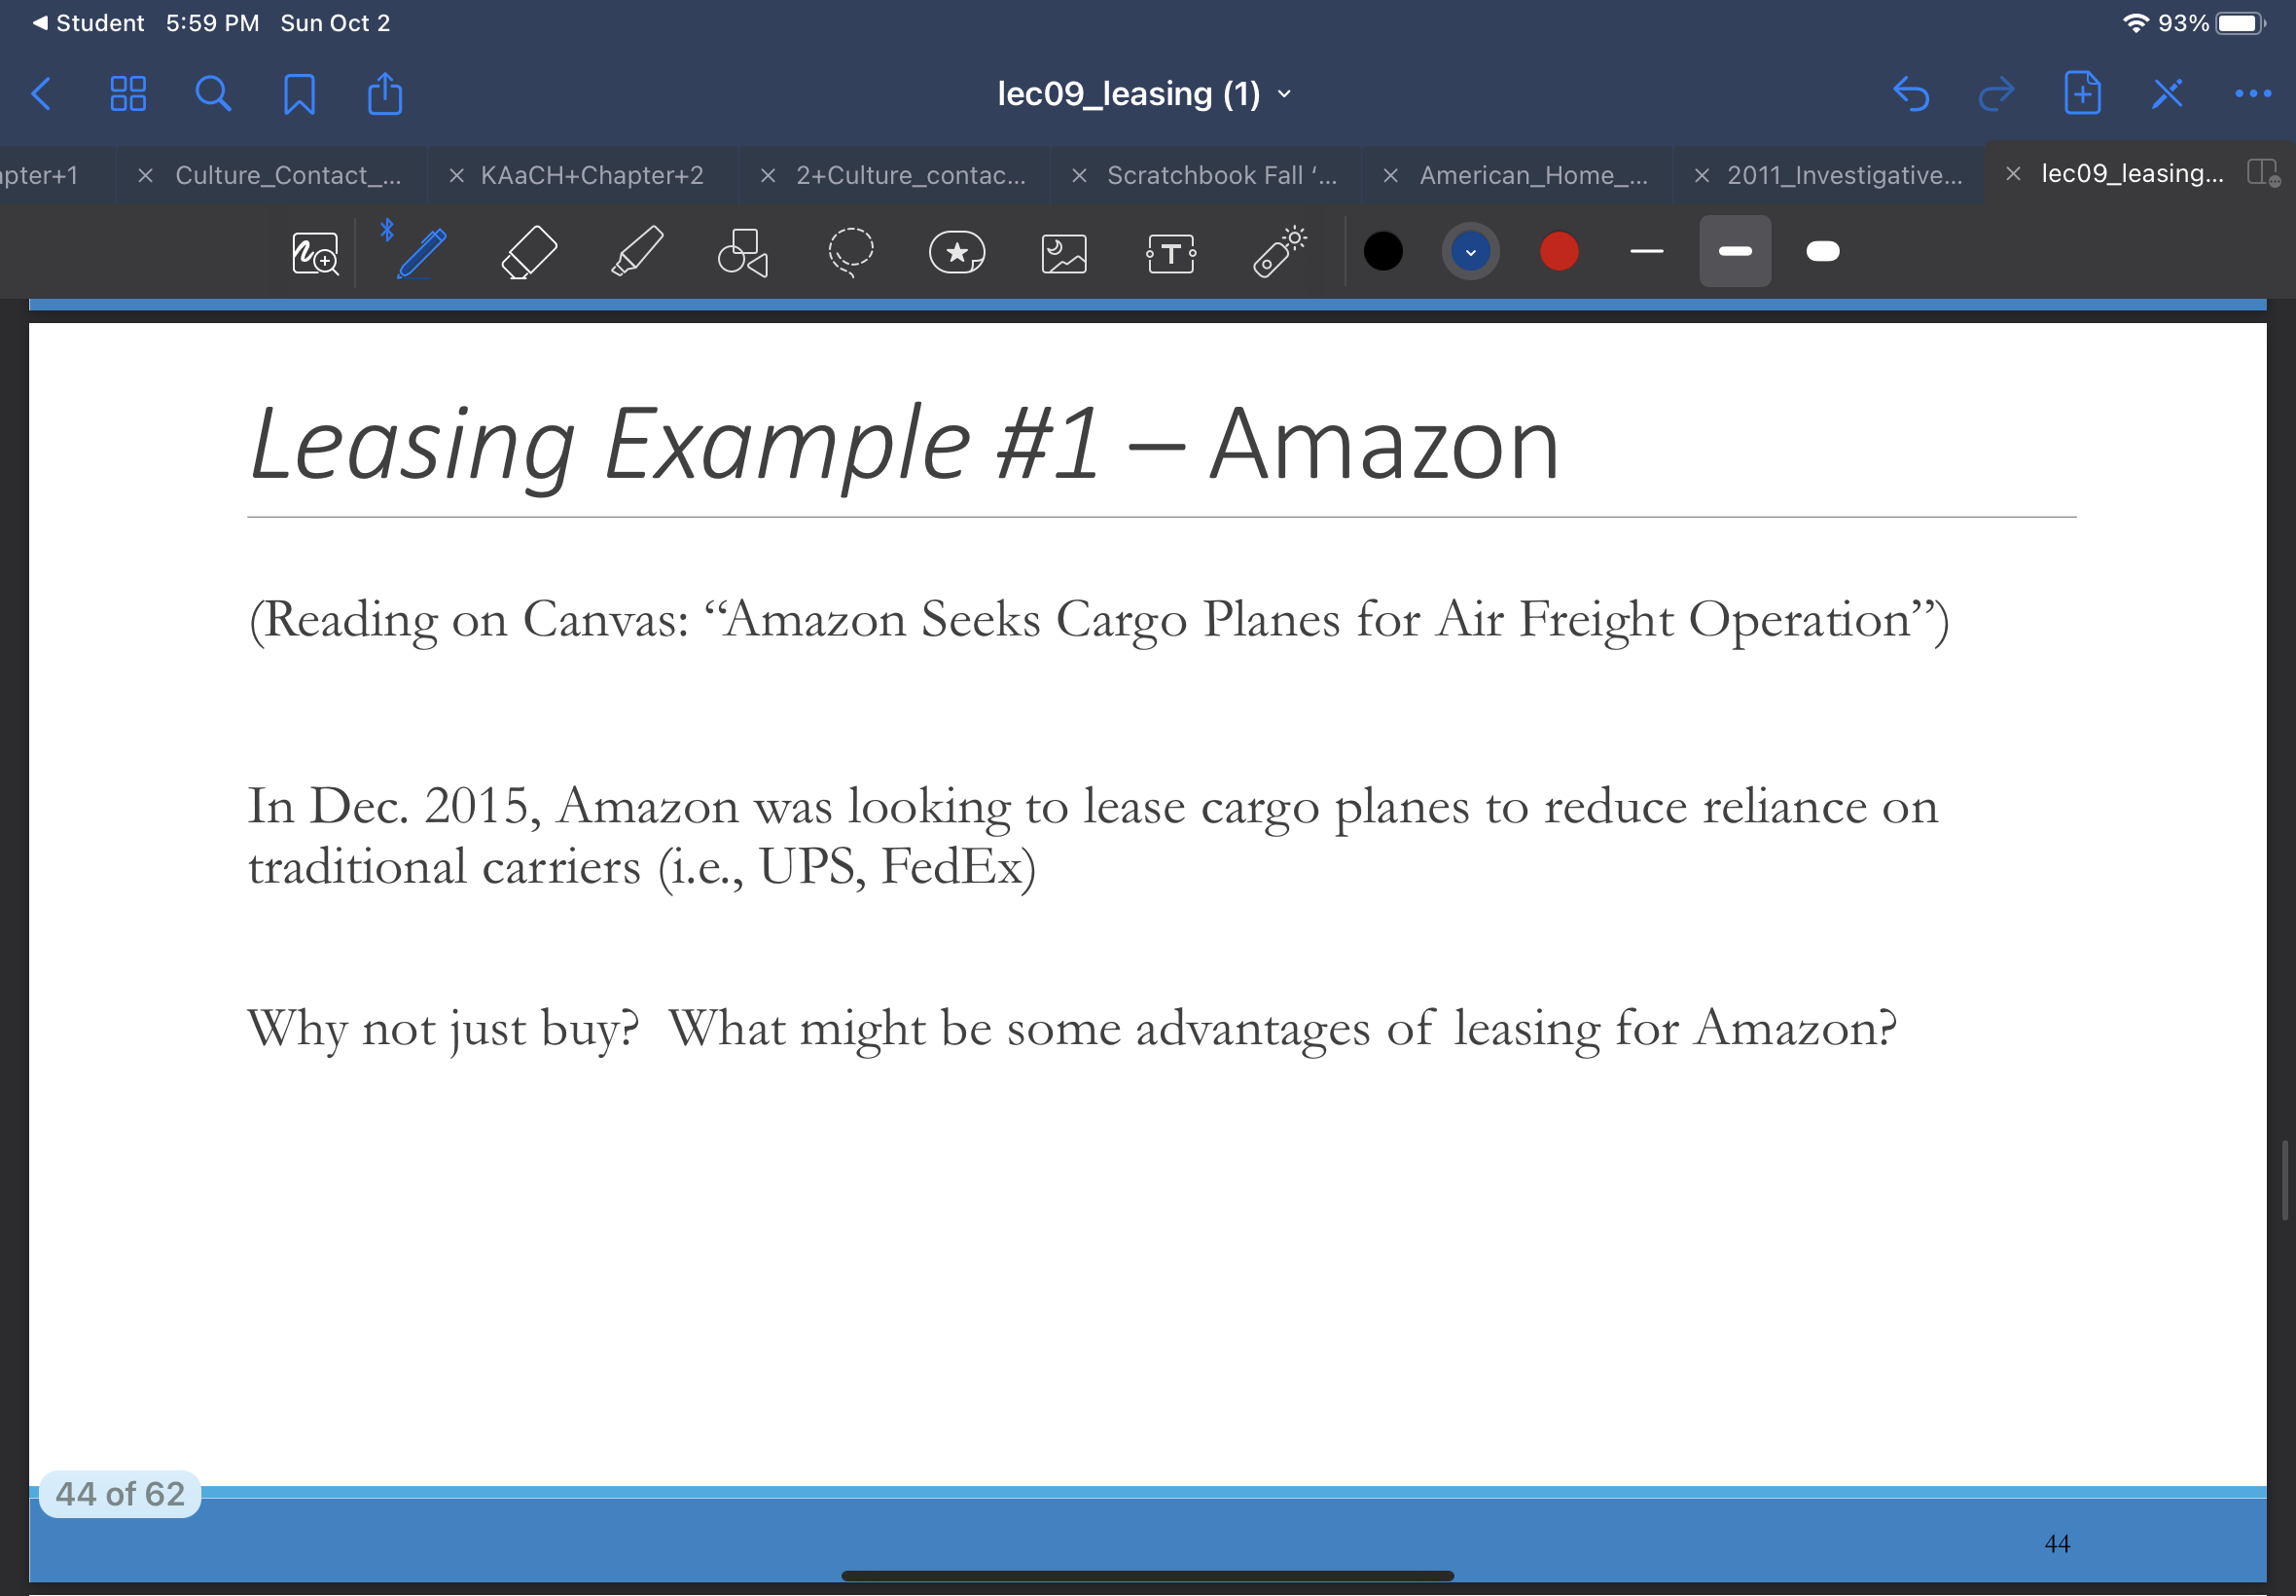
Task: Open the Shapes tool
Action: click(x=742, y=252)
